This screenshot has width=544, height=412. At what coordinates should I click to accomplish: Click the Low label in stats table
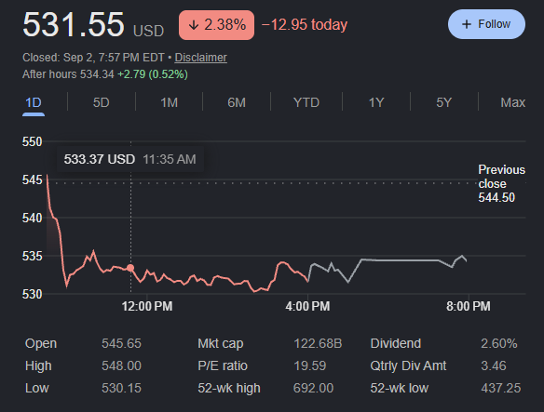[x=36, y=389]
